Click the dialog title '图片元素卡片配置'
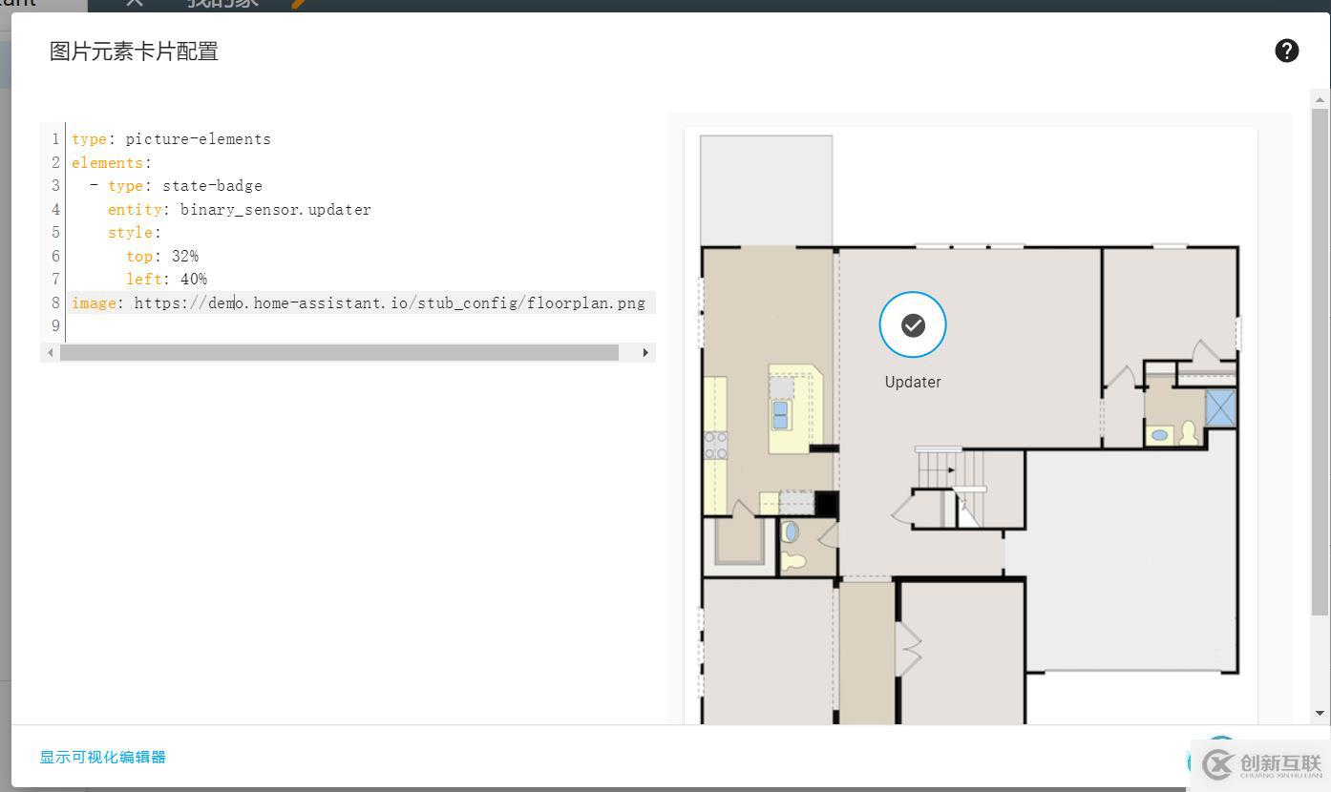This screenshot has width=1331, height=792. click(134, 52)
